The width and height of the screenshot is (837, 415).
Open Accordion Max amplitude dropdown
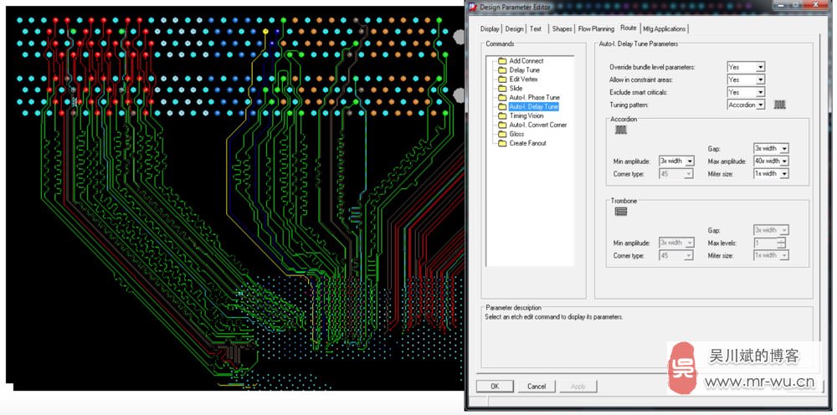pyautogui.click(x=783, y=161)
